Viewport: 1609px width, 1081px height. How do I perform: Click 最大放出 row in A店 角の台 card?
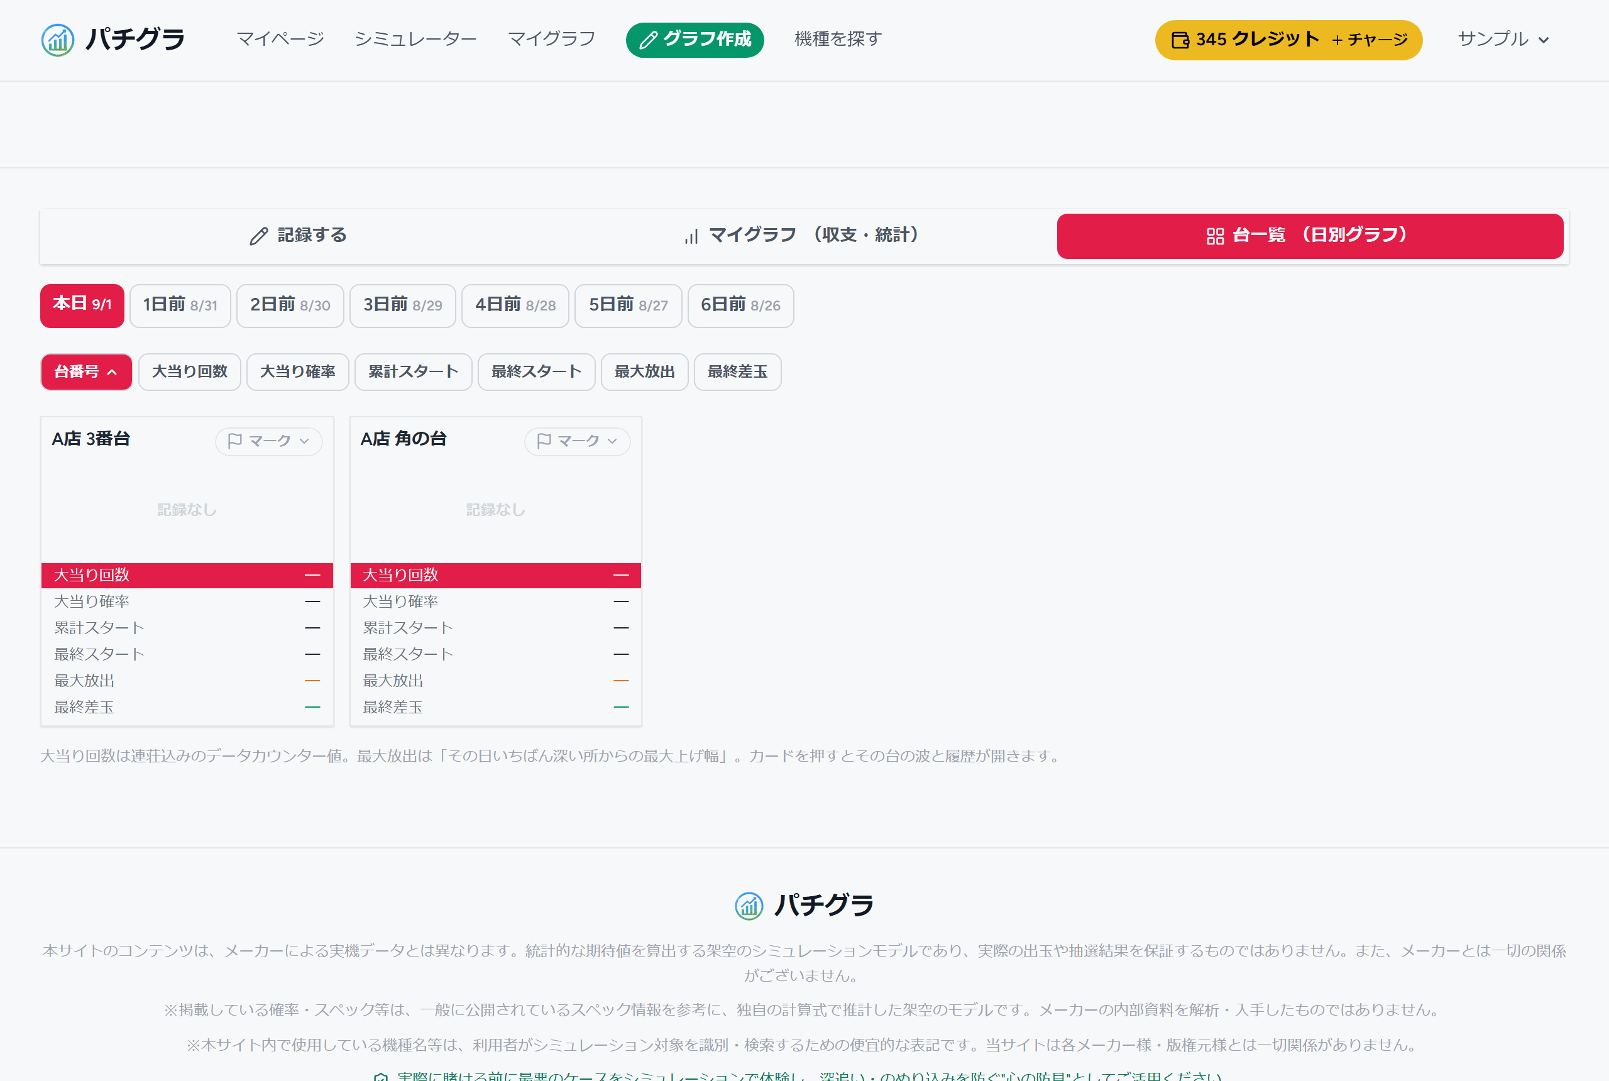click(496, 681)
